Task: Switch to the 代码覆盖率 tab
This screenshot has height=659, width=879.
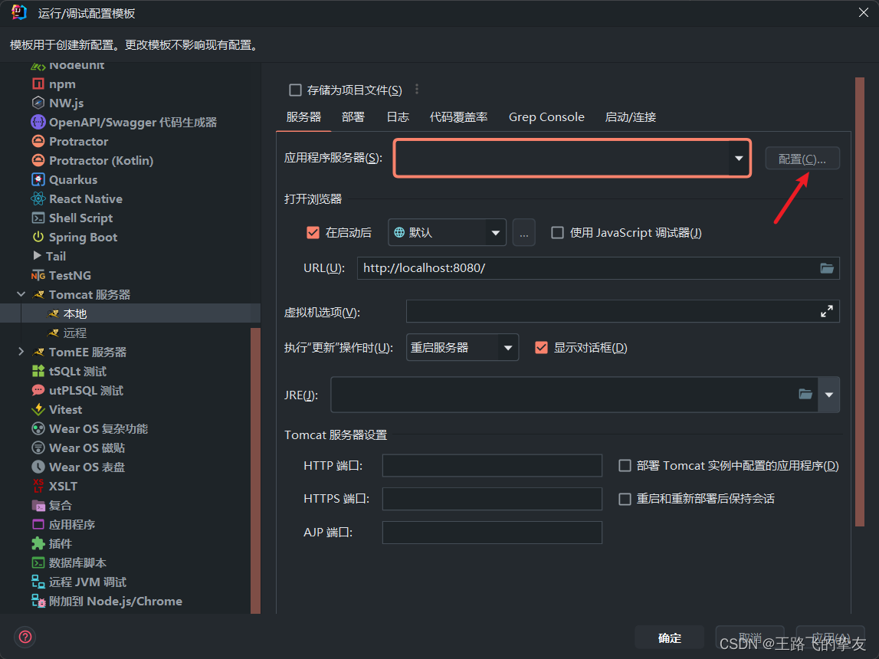Action: coord(458,117)
